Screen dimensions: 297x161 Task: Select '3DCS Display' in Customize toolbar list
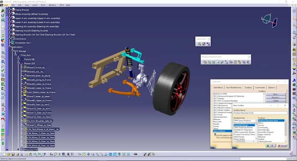coord(219,98)
